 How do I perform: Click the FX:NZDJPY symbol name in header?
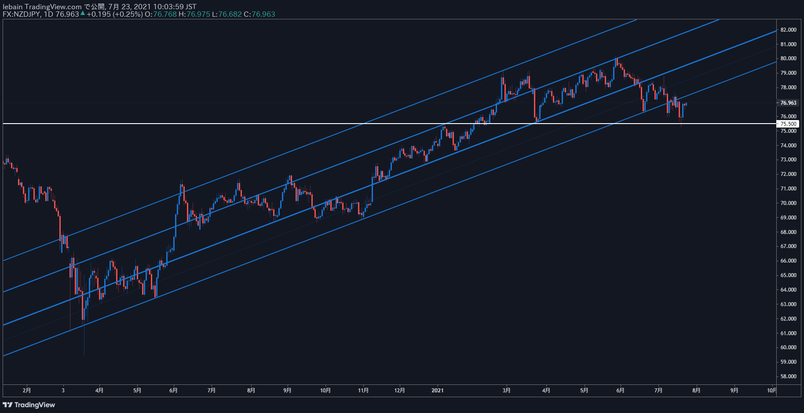[22, 14]
